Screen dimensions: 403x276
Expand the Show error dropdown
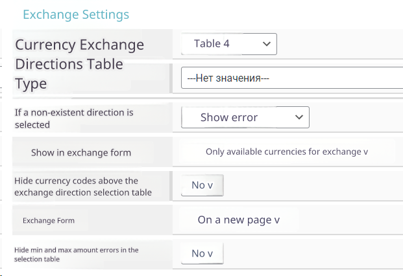click(244, 117)
